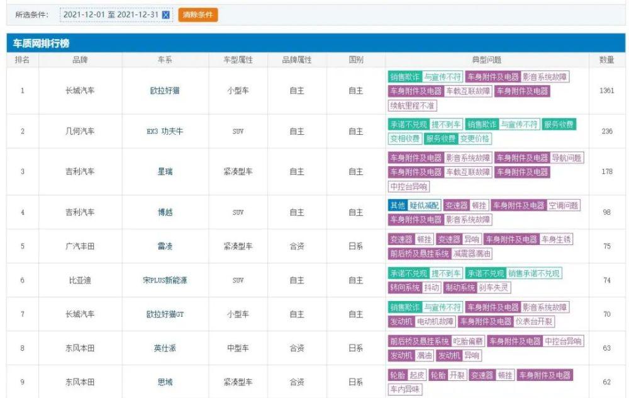This screenshot has height=398, width=629.
Task: Click the count 62 cell
Action: pyautogui.click(x=606, y=382)
